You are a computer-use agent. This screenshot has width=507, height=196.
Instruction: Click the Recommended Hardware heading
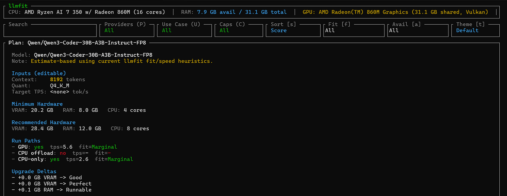pyautogui.click(x=44, y=123)
